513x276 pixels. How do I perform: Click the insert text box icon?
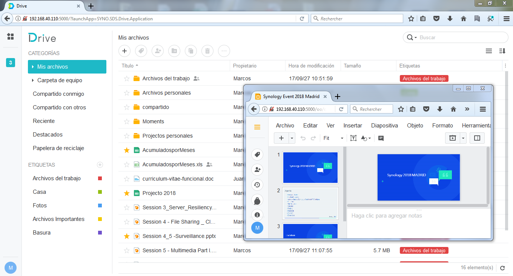[x=353, y=138]
